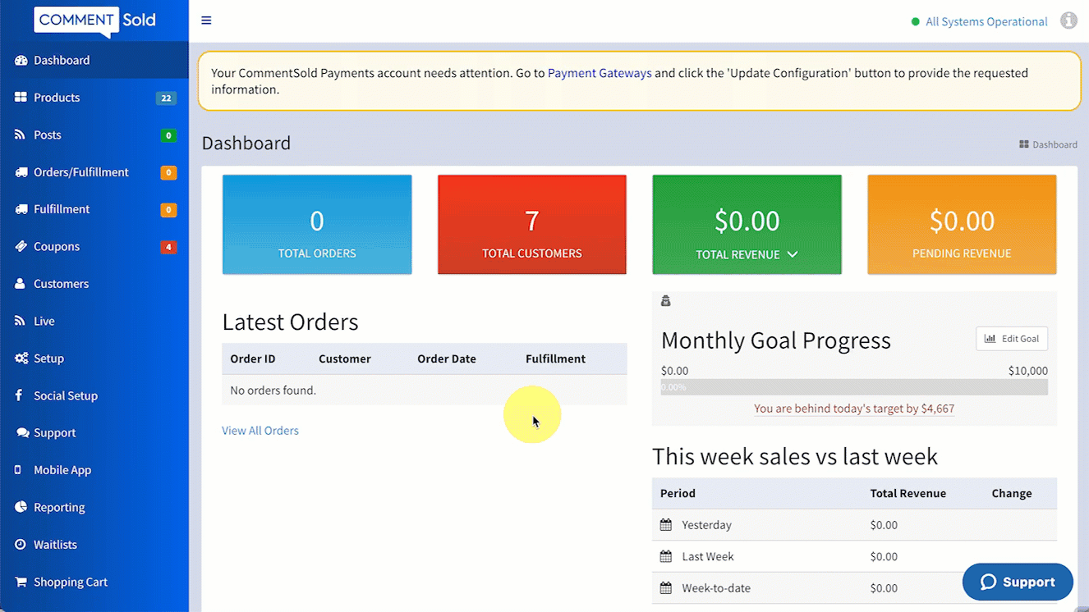The image size is (1089, 612).
Task: Expand the Setup sidebar item
Action: [48, 359]
